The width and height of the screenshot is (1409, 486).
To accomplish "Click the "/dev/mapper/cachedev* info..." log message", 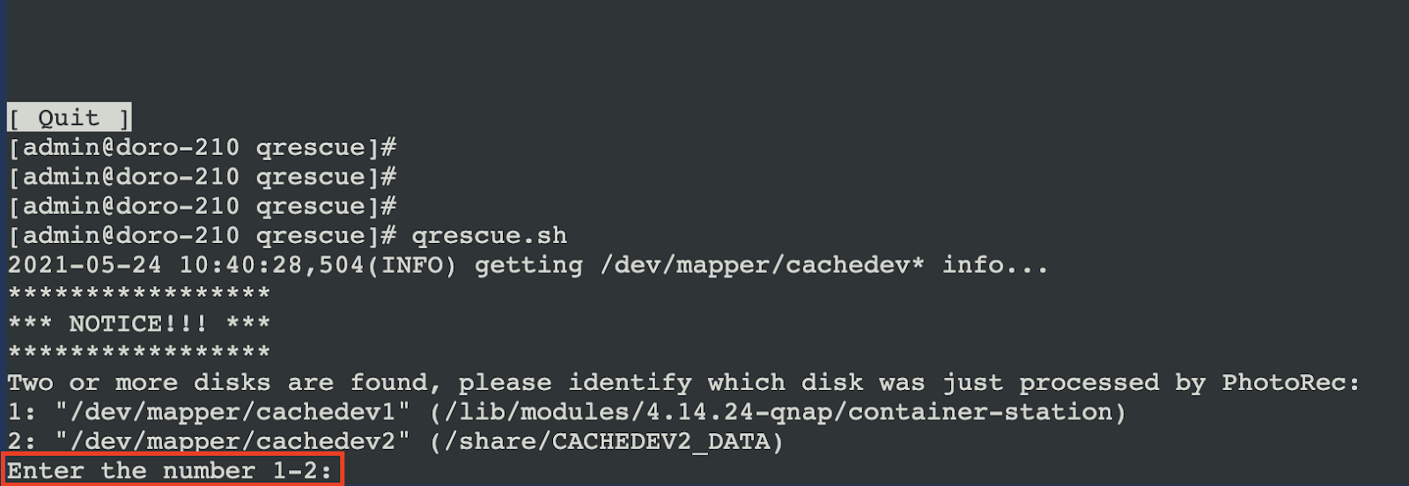I will tap(824, 265).
